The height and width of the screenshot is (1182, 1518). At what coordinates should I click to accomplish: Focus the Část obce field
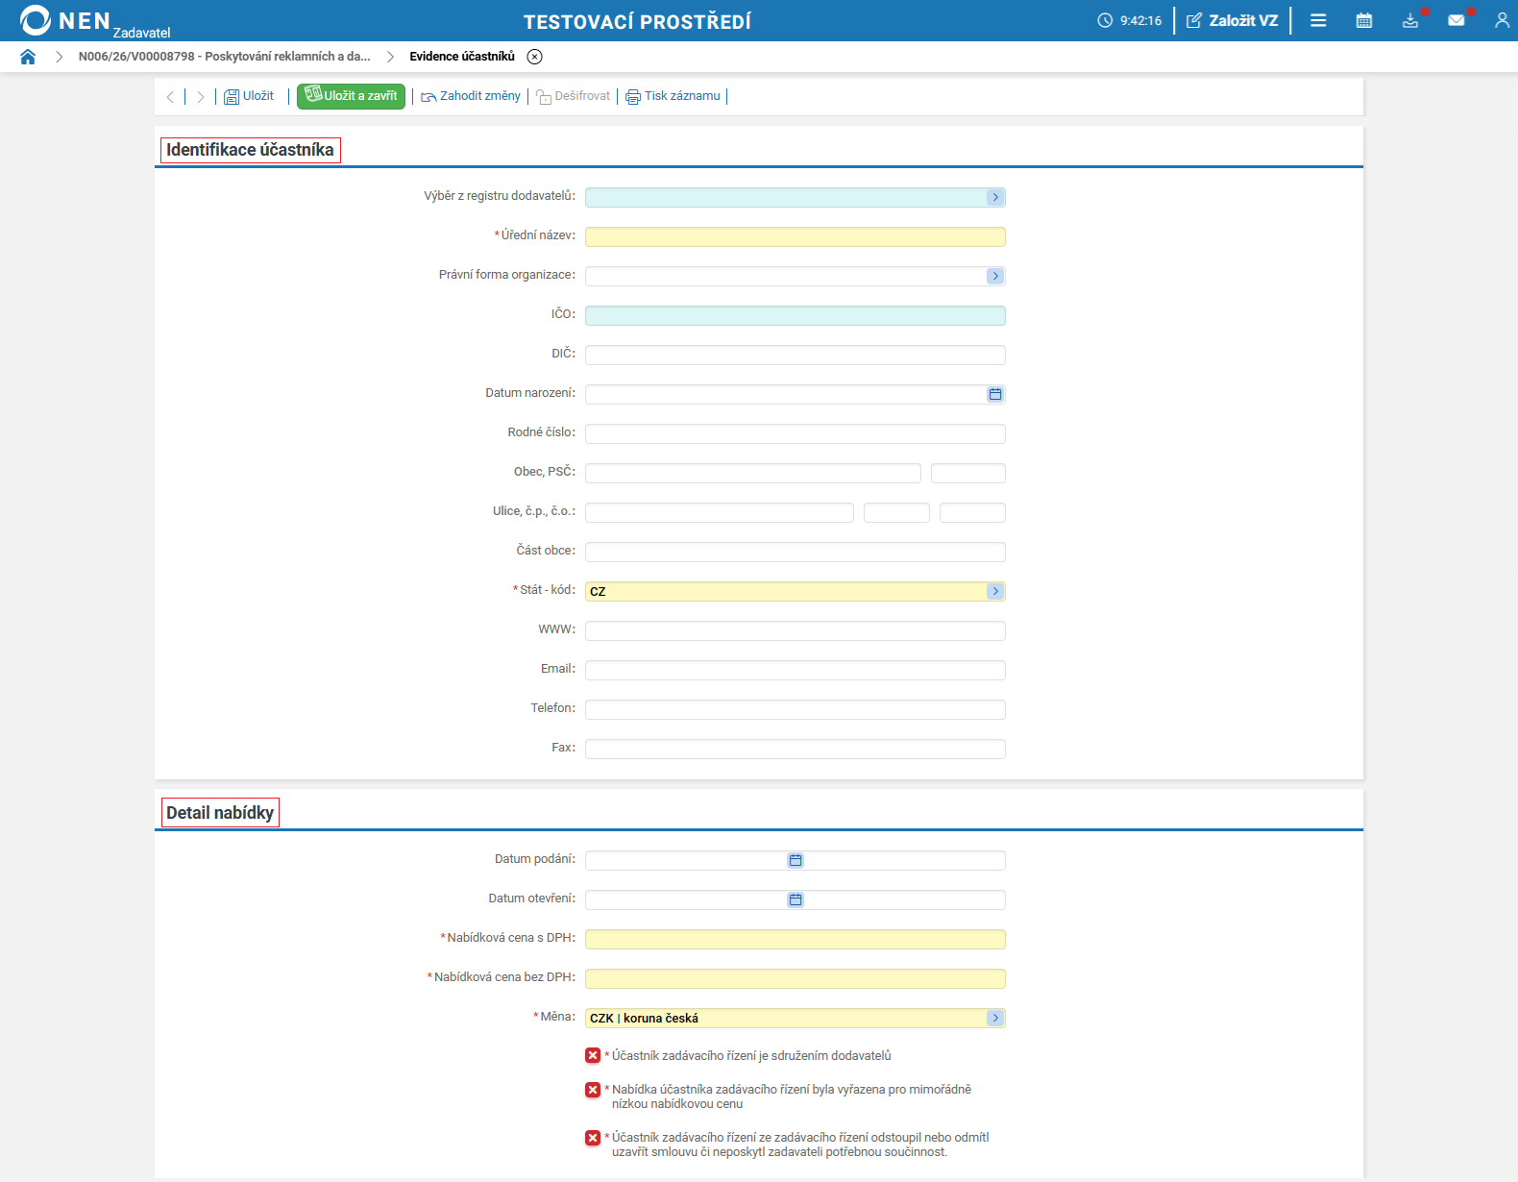[796, 552]
